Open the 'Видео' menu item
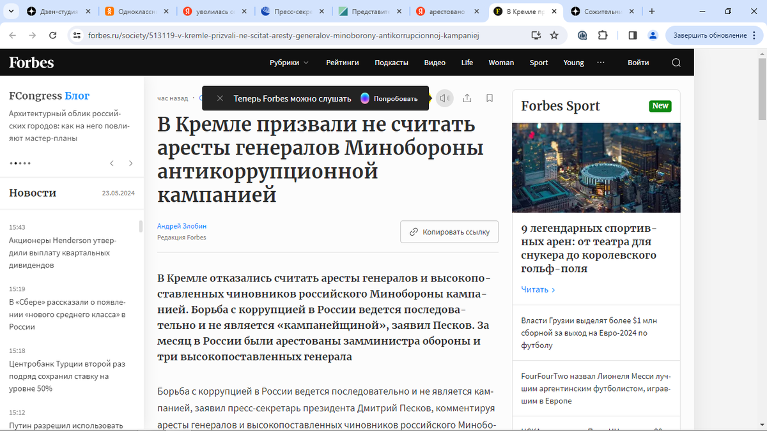 pyautogui.click(x=435, y=63)
